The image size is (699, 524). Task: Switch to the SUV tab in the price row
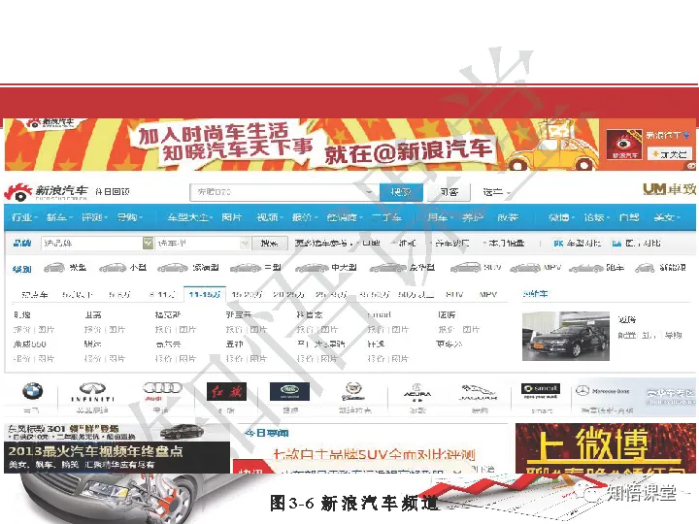point(454,295)
